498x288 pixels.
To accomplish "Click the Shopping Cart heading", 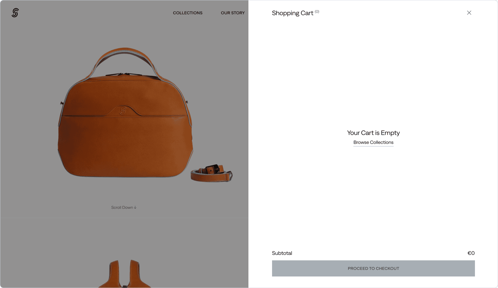I will (x=293, y=13).
